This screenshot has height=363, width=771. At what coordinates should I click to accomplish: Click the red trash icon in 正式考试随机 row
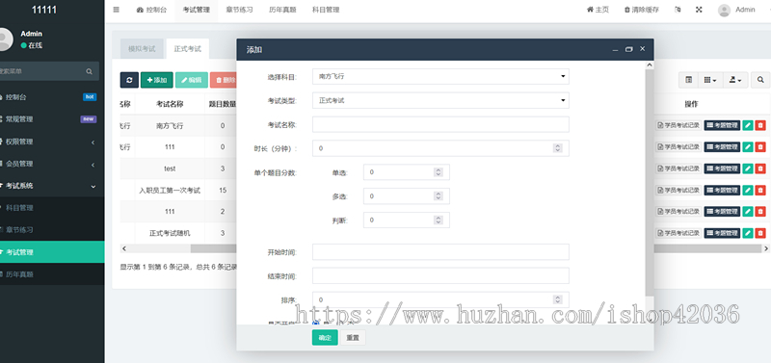click(760, 233)
